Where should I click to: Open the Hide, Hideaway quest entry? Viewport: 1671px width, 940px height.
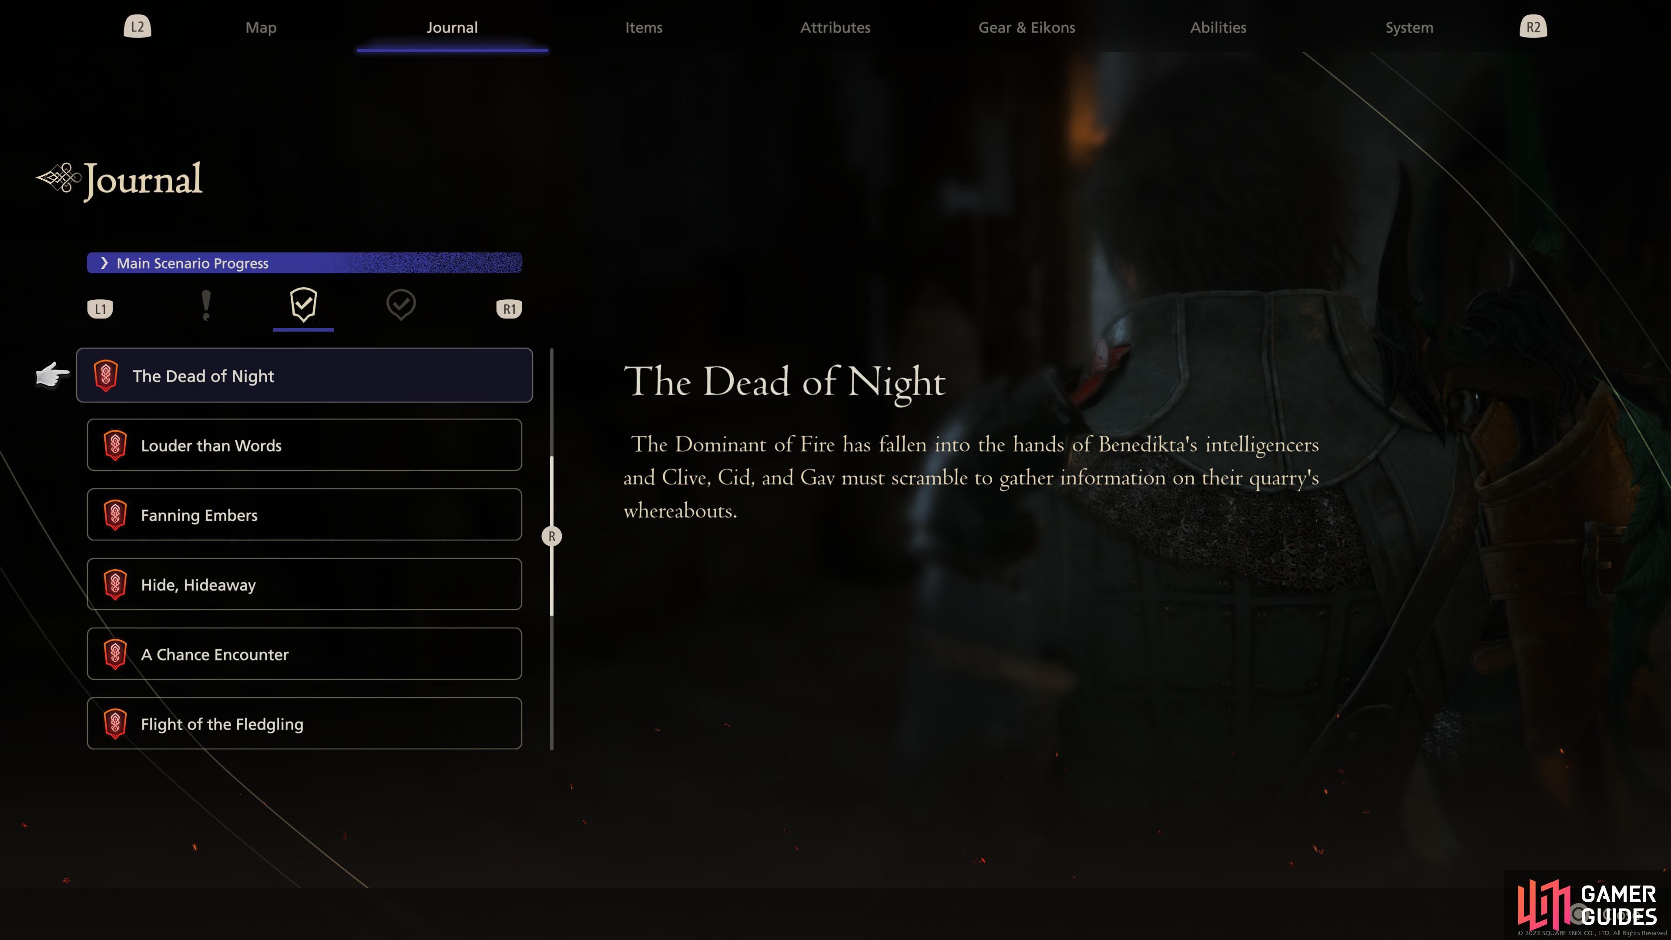[304, 584]
